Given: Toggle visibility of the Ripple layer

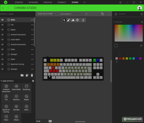Looking at the screenshot, I should (2, 30).
